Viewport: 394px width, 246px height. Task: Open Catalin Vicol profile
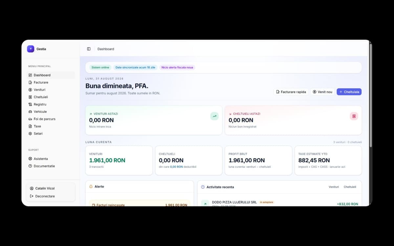[x=51, y=188]
